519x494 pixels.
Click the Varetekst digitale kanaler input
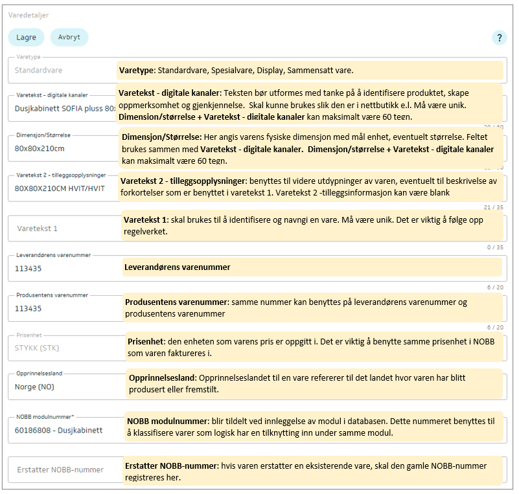[x=62, y=109]
